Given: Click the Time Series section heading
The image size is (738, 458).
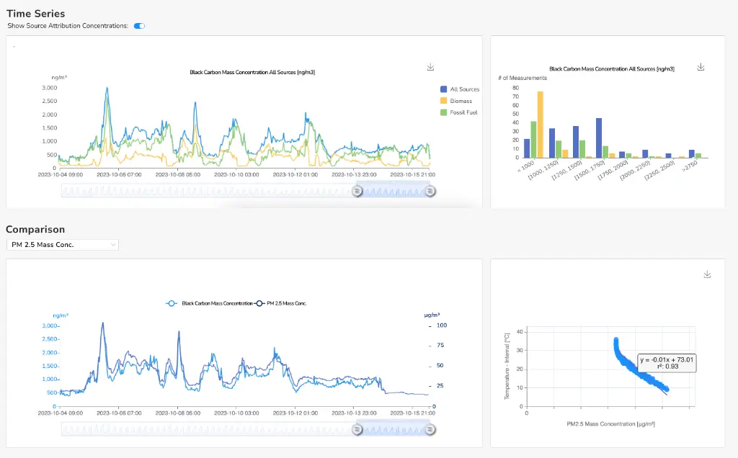Looking at the screenshot, I should pyautogui.click(x=35, y=14).
